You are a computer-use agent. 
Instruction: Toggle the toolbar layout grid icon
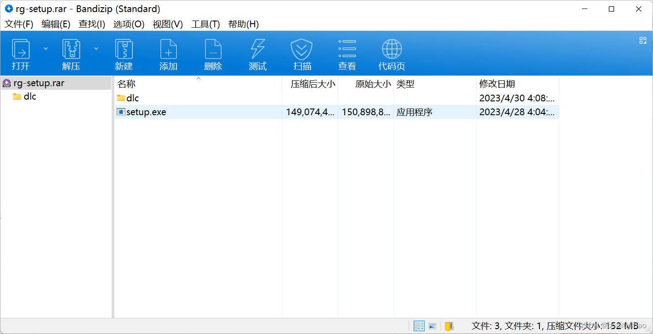click(643, 40)
